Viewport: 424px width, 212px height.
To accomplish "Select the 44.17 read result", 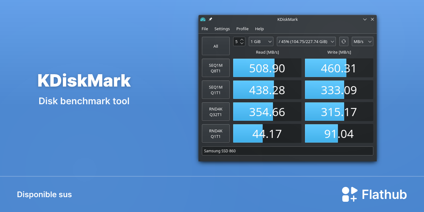I will click(x=267, y=134).
